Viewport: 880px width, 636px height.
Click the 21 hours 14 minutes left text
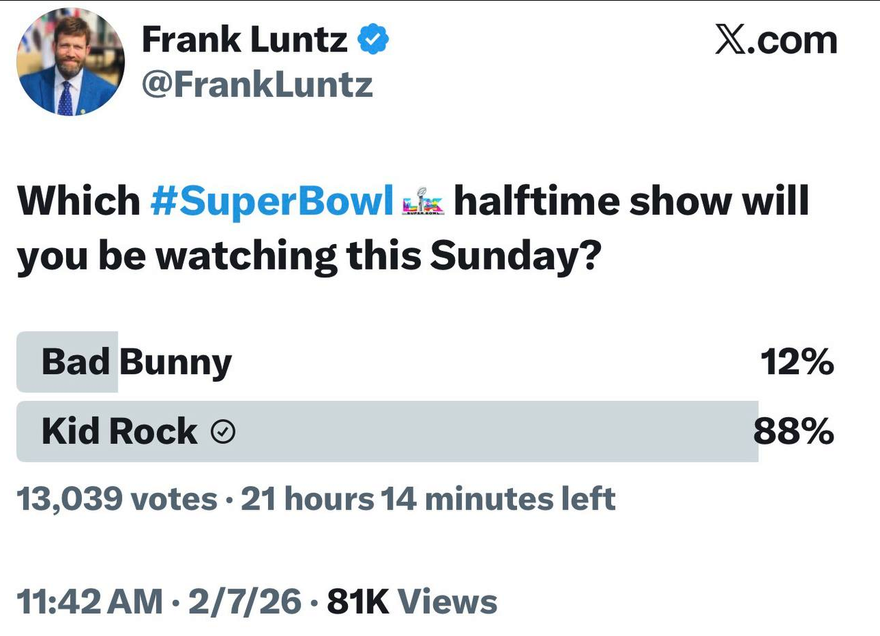[x=428, y=499]
